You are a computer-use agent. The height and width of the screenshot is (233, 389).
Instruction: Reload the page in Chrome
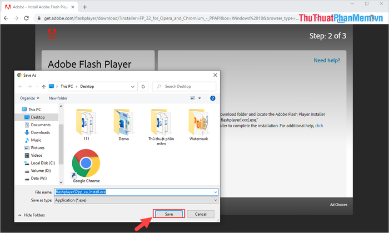(26, 18)
